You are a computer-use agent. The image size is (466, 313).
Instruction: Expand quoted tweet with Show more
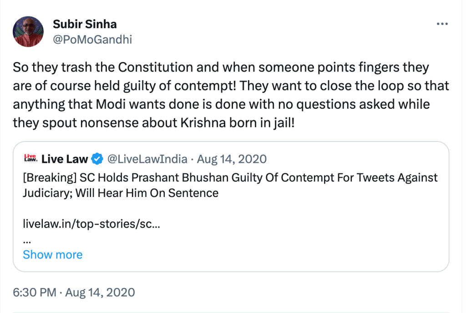click(53, 254)
